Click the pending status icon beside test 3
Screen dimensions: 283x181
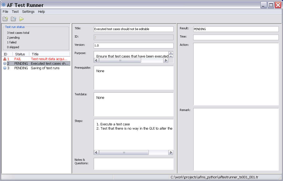(4, 68)
